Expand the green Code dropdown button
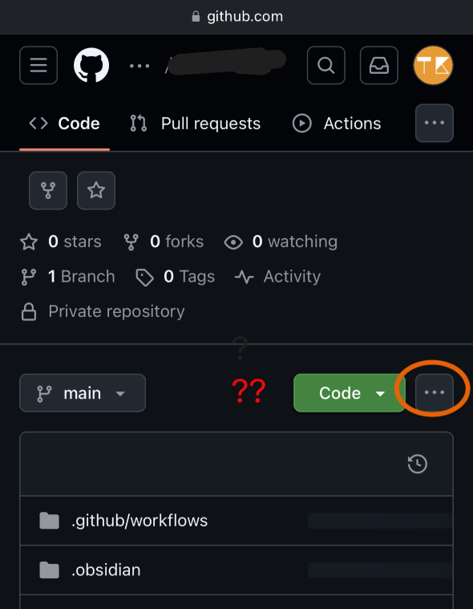This screenshot has height=609, width=473. click(x=350, y=393)
